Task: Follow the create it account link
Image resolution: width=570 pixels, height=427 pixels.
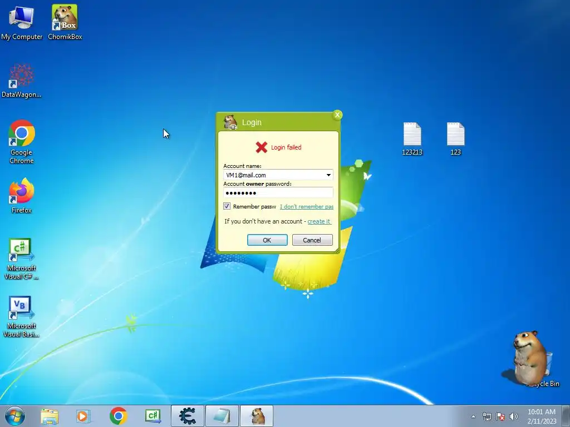Action: coord(319,221)
